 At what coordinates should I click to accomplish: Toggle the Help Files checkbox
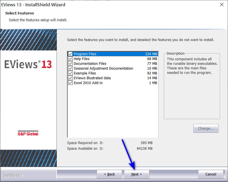coord(70,59)
